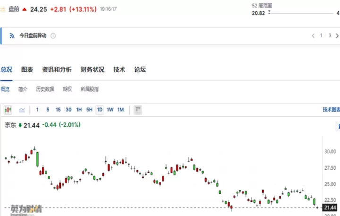Open the 简介 sub-tab
Image resolution: width=340 pixels, height=216 pixels.
tap(23, 89)
